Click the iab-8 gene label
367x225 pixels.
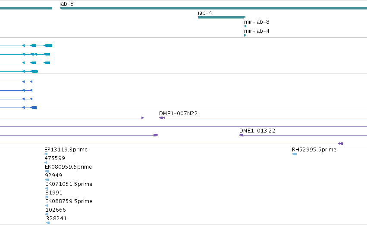tap(66, 4)
